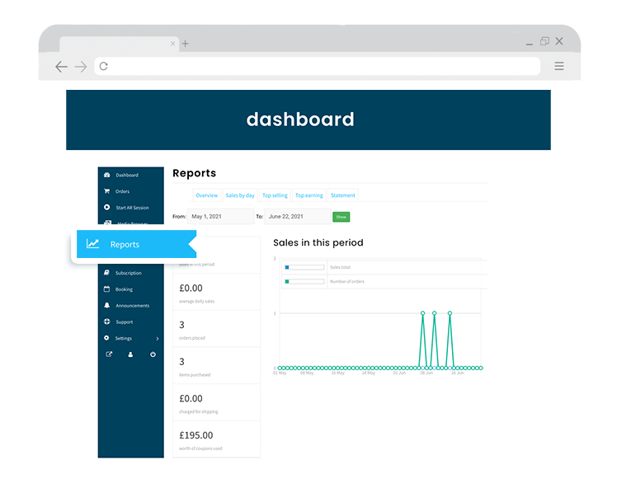617x488 pixels.
Task: Click the Announcements bell icon
Action: [106, 305]
